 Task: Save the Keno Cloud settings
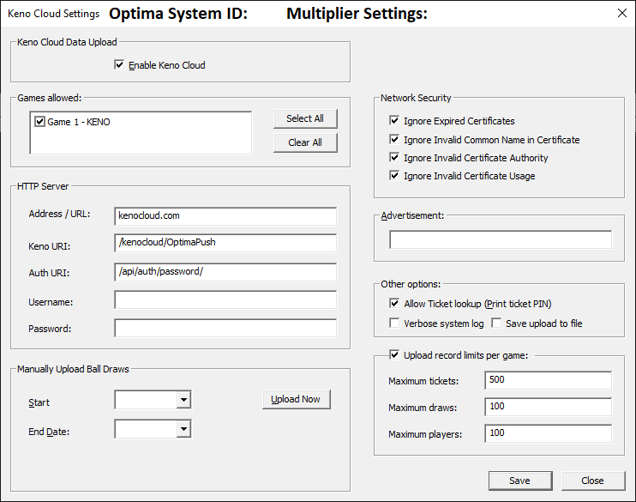(519, 481)
